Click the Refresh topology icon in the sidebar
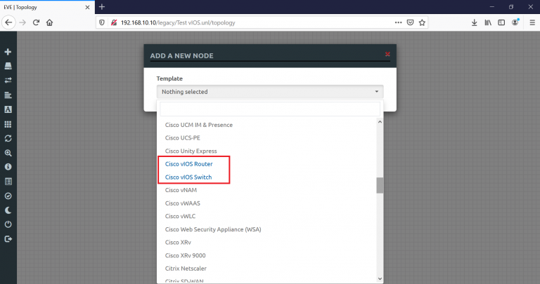 tap(8, 138)
